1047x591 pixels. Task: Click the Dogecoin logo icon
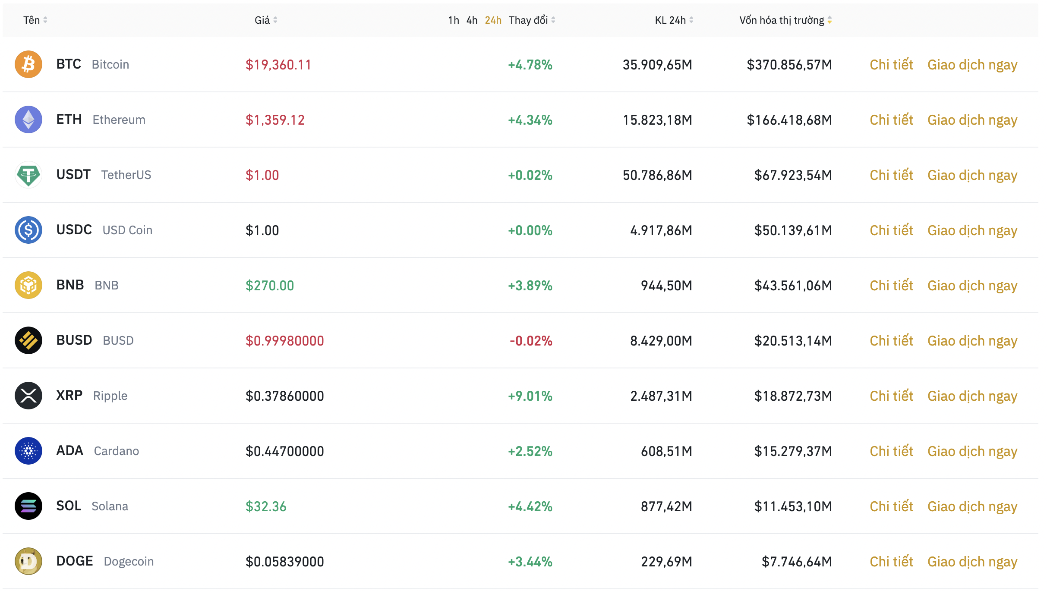[x=28, y=561]
